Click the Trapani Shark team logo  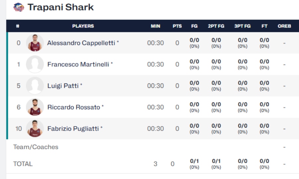pyautogui.click(x=19, y=7)
